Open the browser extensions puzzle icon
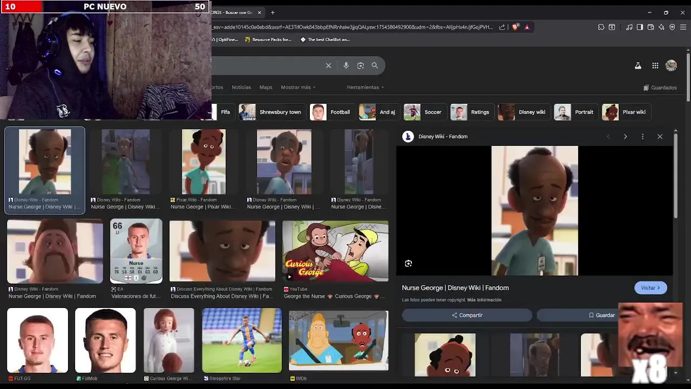The height and width of the screenshot is (389, 691). point(601,27)
